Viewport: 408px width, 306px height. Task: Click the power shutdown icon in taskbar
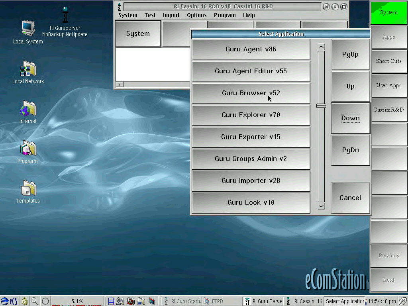(45, 301)
